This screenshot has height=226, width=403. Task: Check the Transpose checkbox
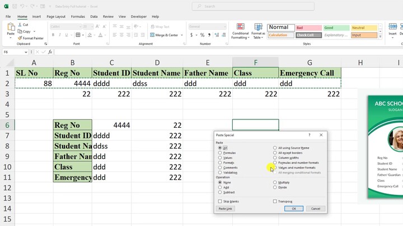coord(275,201)
